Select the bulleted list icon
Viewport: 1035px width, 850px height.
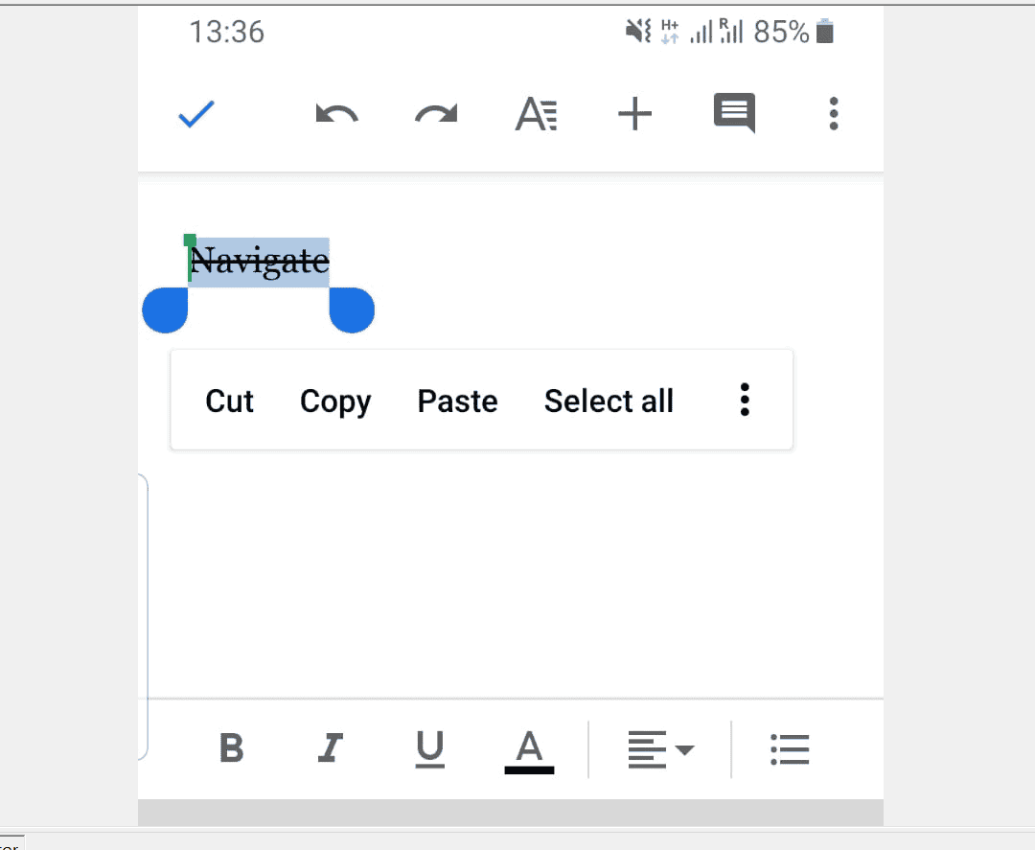[790, 749]
